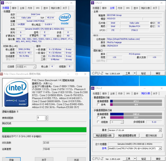This screenshot has width=166, height=161.
Task: Open the SPD tab in the bottom-right CPU-Z window
Action: coord(128,93)
